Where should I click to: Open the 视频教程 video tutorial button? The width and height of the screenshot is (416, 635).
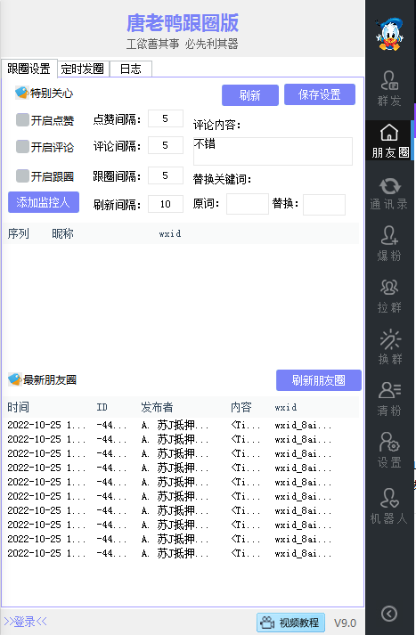point(290,622)
